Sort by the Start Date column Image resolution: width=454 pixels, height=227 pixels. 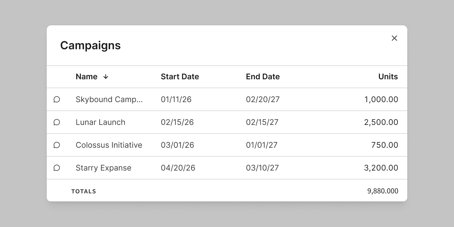click(x=180, y=77)
